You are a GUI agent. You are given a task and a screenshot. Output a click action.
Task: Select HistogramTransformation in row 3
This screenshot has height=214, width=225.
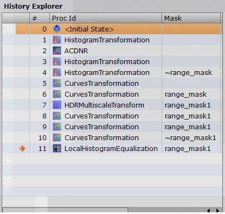pyautogui.click(x=107, y=62)
